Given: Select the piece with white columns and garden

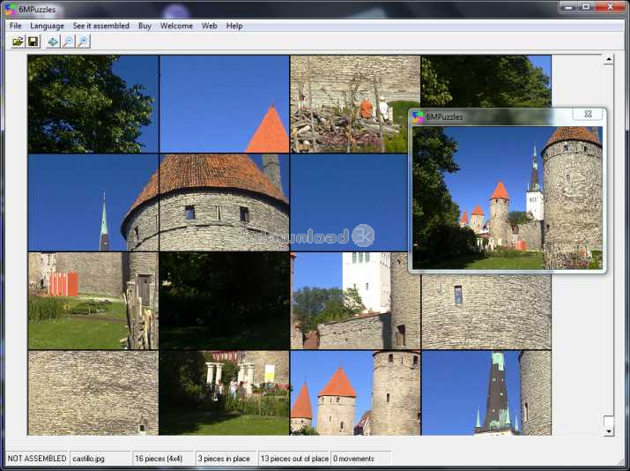Looking at the screenshot, I should tap(224, 393).
